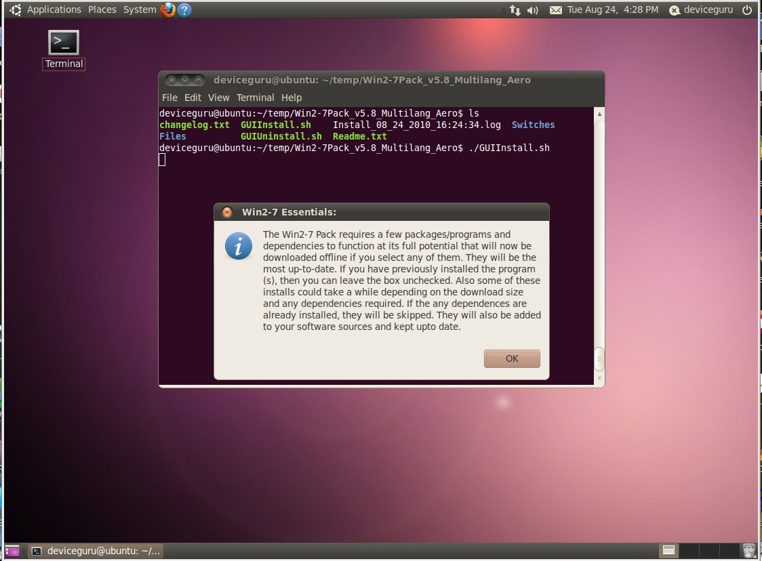The image size is (762, 561).
Task: Click the GUIInstall.sh entry in the ls output
Action: pos(275,125)
